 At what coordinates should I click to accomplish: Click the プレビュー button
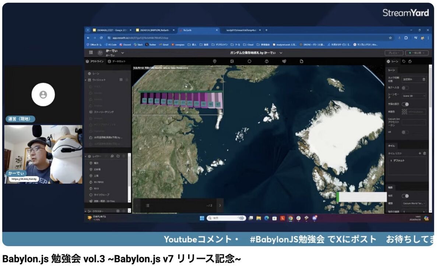coord(394,53)
